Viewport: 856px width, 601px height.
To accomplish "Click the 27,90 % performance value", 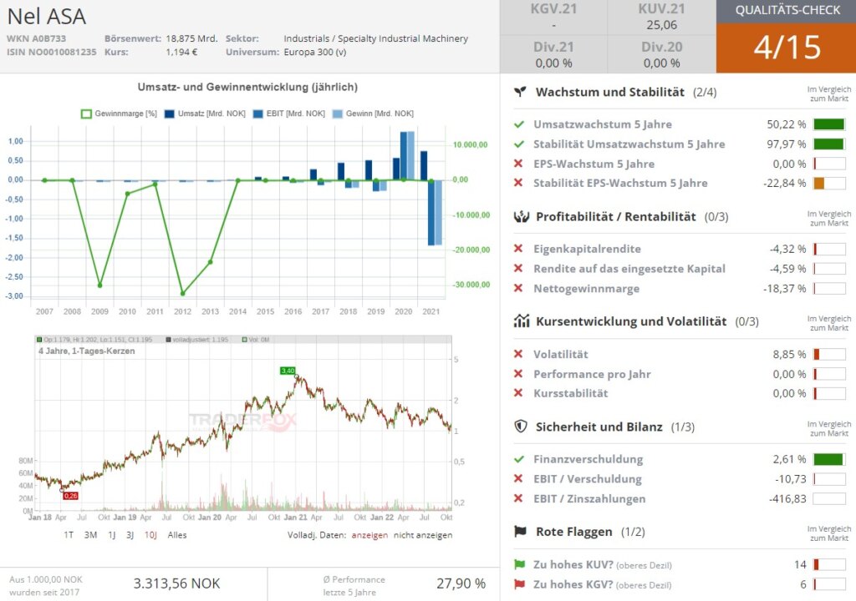I will pos(461,583).
